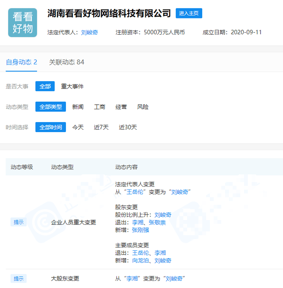Filter dynamics by 经营
This screenshot has width=283, height=288.
click(121, 107)
